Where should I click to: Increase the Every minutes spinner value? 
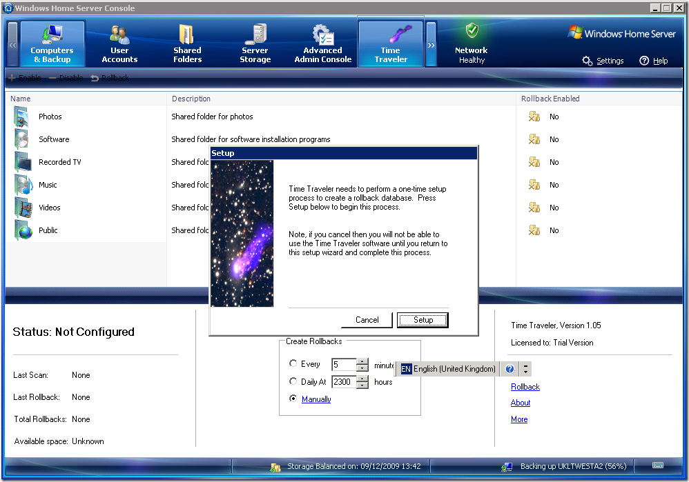coord(362,362)
